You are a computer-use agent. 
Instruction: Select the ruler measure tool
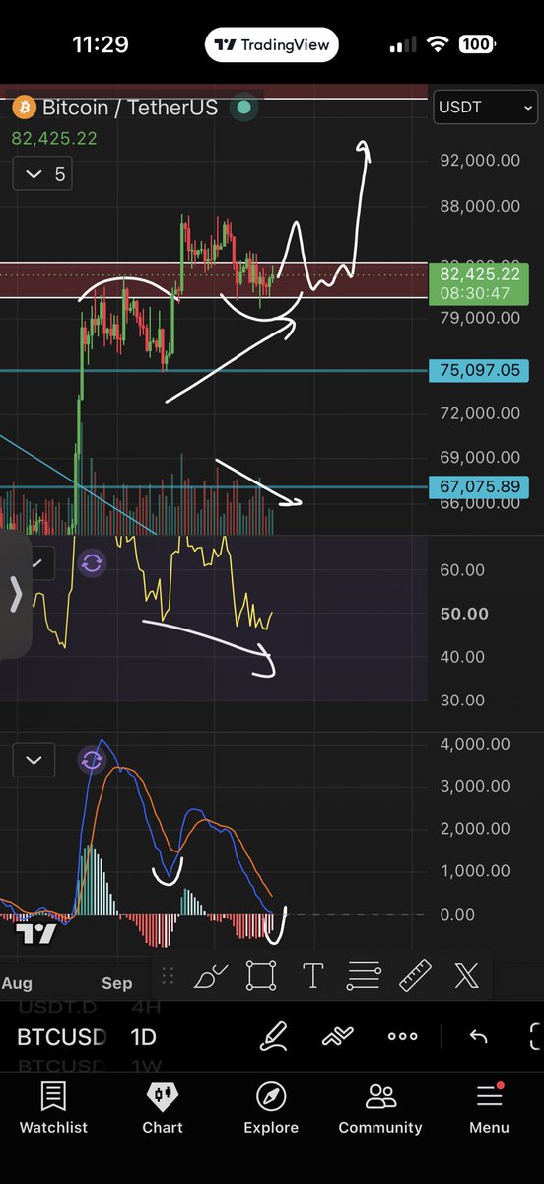415,976
